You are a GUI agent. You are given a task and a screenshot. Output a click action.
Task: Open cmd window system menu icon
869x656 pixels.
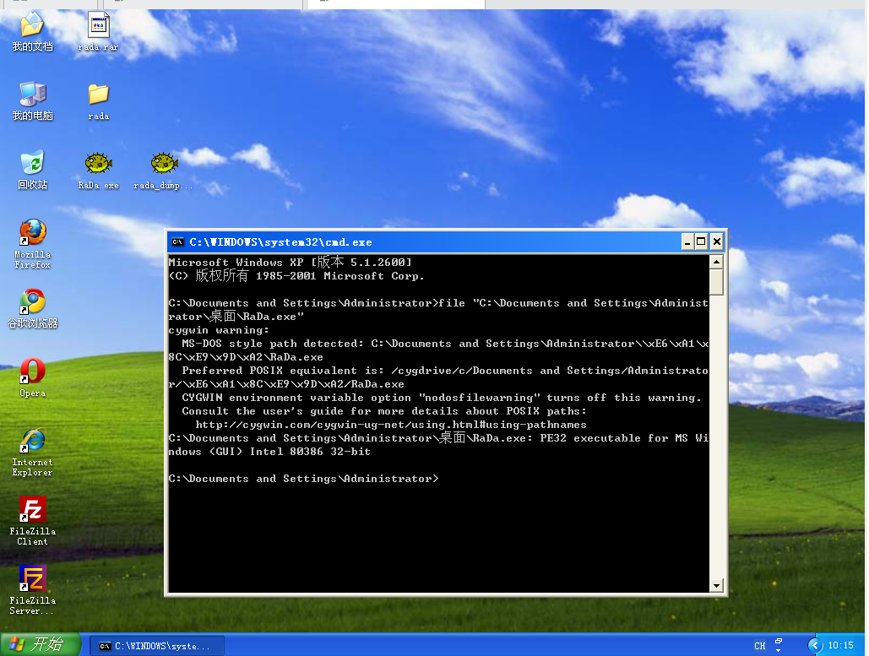point(177,241)
